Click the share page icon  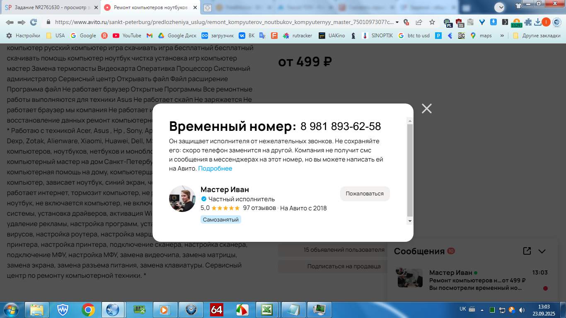point(419,22)
